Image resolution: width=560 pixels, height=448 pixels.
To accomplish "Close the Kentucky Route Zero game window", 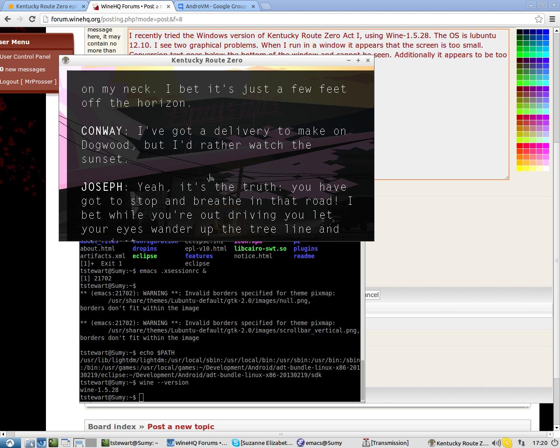I will (x=368, y=60).
